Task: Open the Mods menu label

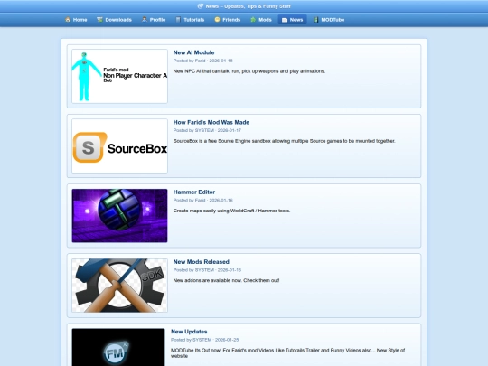Action: [x=265, y=20]
